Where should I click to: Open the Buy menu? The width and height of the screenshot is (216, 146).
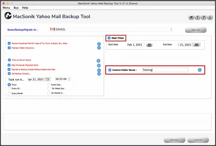tap(16, 8)
